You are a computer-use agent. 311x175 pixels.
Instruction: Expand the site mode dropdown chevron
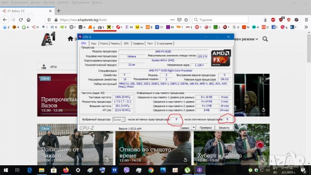(257, 39)
